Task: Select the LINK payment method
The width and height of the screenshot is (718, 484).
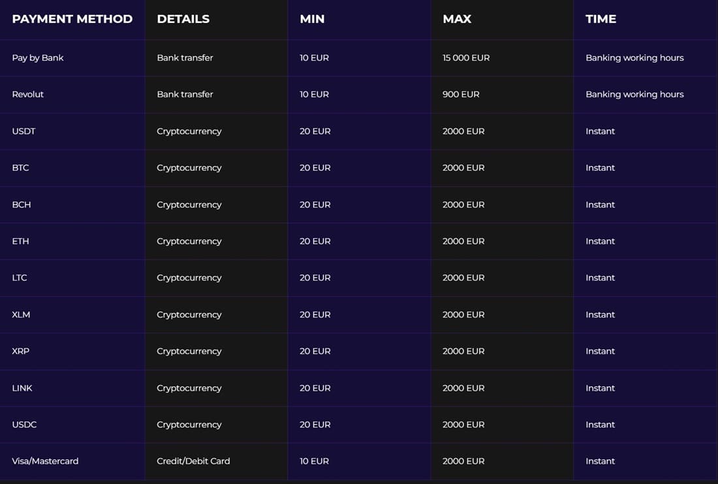Action: (x=22, y=388)
